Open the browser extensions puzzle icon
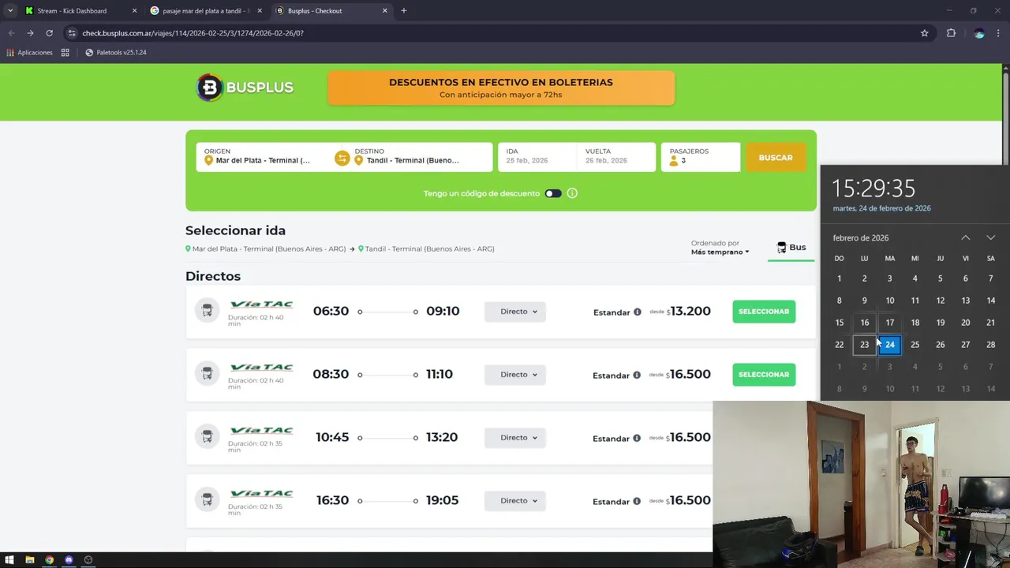Image resolution: width=1010 pixels, height=568 pixels. click(x=951, y=33)
